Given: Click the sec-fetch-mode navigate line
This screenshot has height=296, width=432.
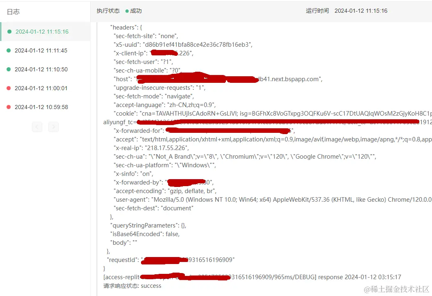Looking at the screenshot, I should tap(154, 96).
